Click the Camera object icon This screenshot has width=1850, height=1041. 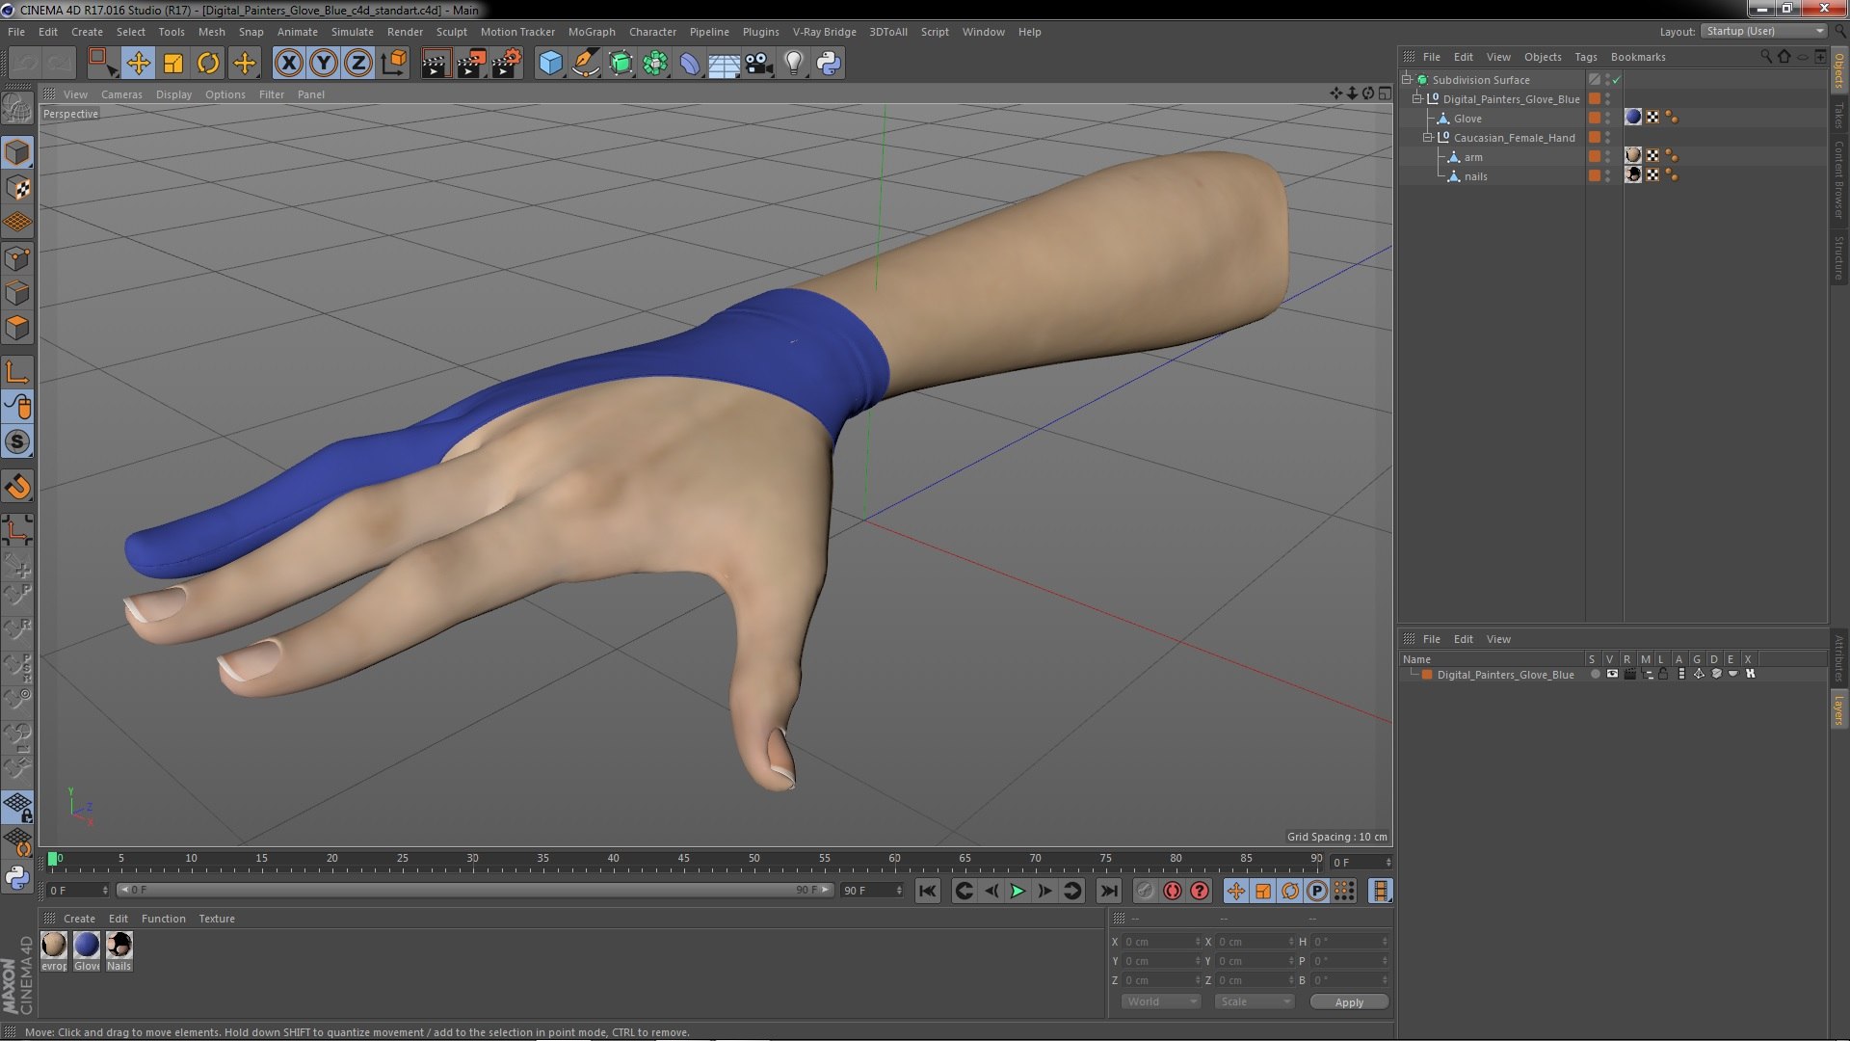[759, 64]
